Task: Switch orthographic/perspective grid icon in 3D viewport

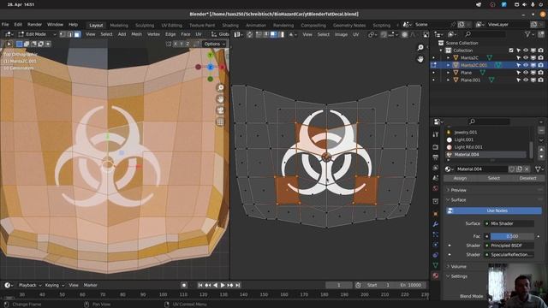Action: [220, 122]
